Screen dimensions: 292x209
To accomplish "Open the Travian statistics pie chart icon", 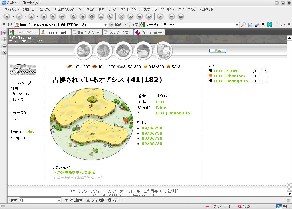I will click(x=143, y=51).
